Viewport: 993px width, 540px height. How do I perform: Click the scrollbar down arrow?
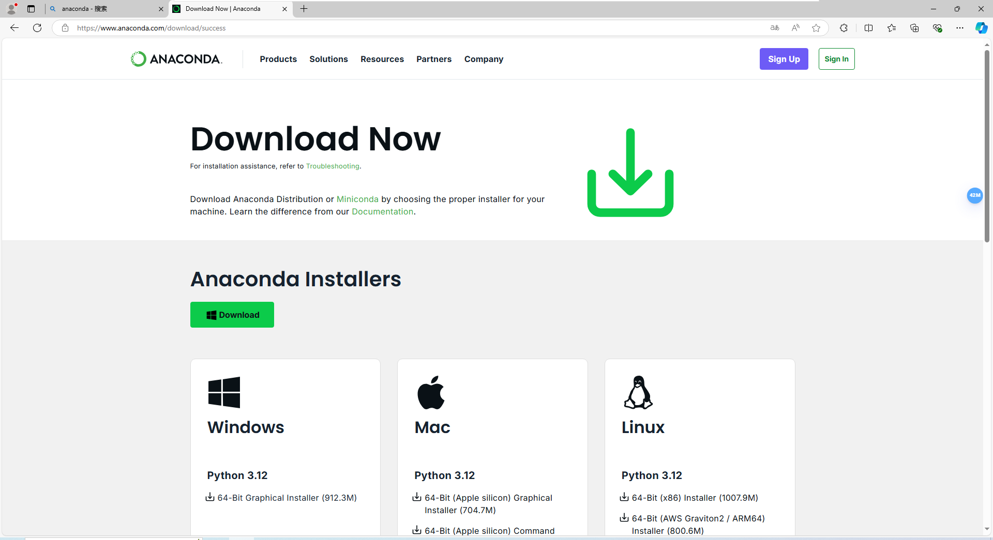tap(987, 529)
